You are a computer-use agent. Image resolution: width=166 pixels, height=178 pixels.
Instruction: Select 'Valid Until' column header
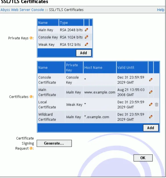[x=126, y=68]
